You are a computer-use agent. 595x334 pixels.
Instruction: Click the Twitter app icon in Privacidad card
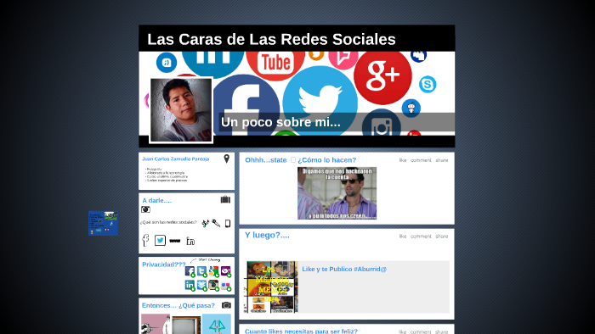tap(202, 271)
